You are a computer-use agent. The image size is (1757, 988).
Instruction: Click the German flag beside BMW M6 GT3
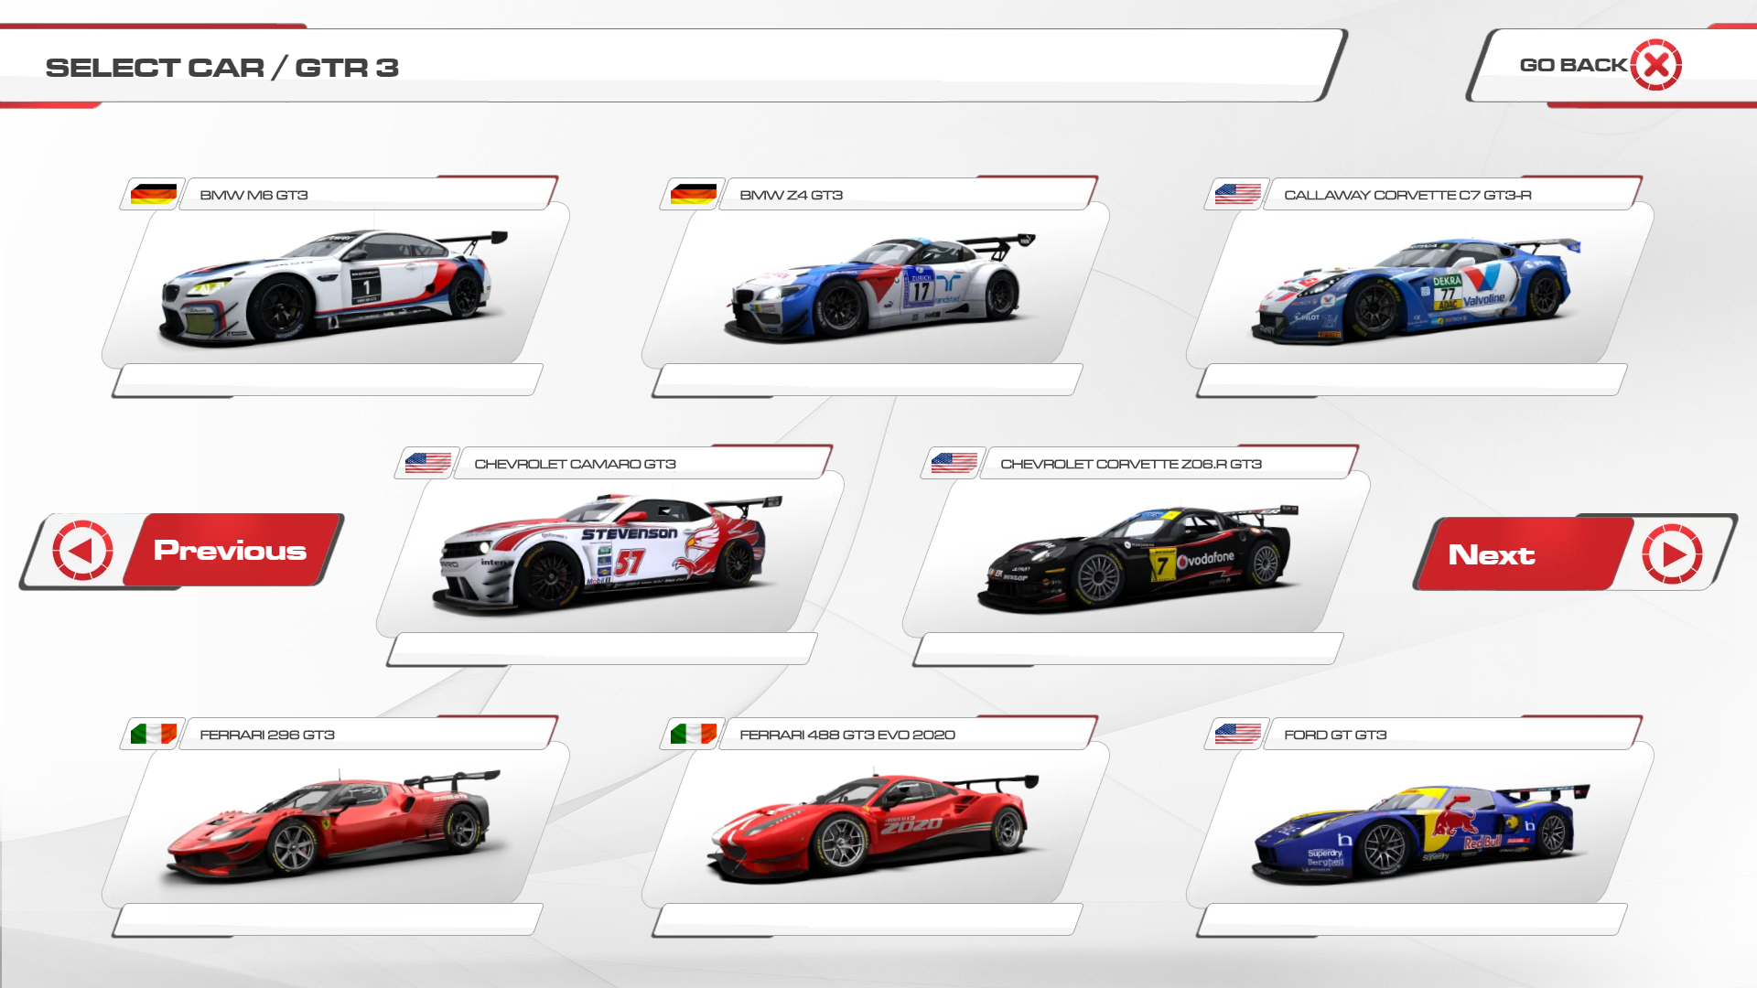(x=154, y=195)
